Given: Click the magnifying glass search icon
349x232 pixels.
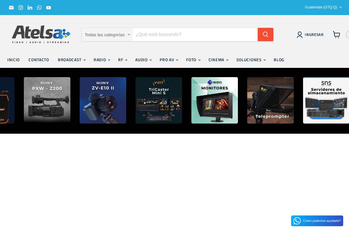Looking at the screenshot, I should (x=265, y=35).
